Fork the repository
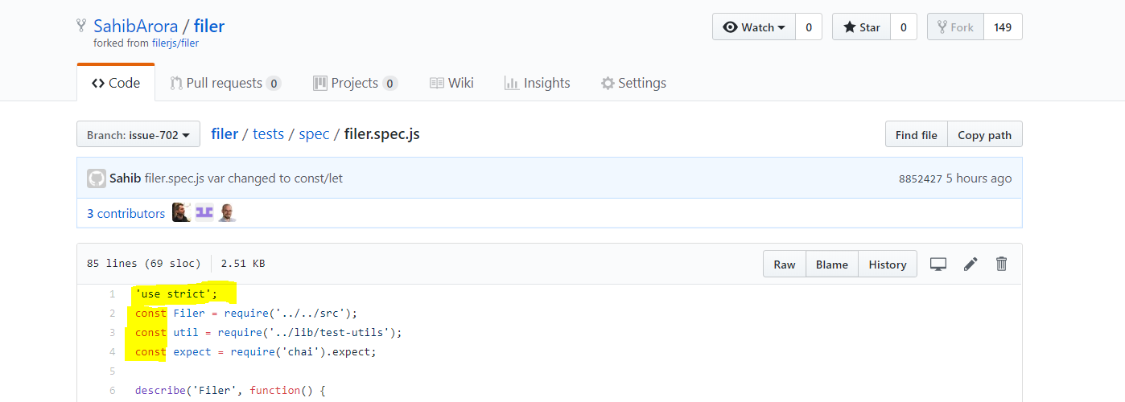The width and height of the screenshot is (1125, 402). tap(955, 27)
